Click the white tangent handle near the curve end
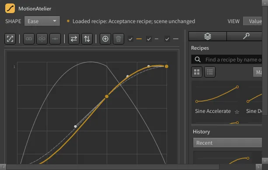Screen dimensions: 268x170 [x=149, y=66]
